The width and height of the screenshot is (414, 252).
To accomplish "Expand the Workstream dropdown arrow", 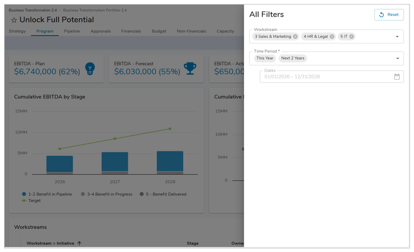I will coord(397,37).
